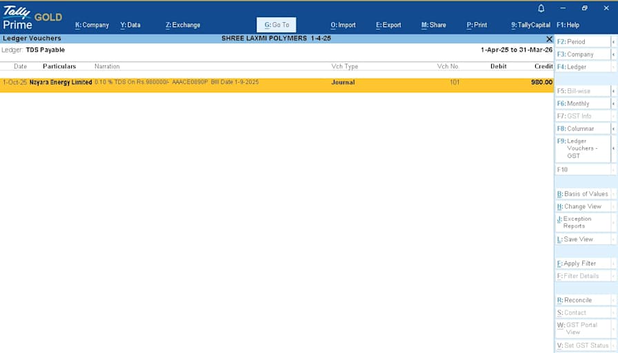Open F1: Help menu
618x353 pixels.
[x=568, y=25]
